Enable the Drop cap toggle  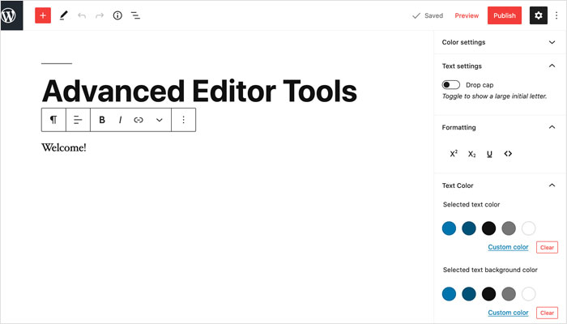450,84
